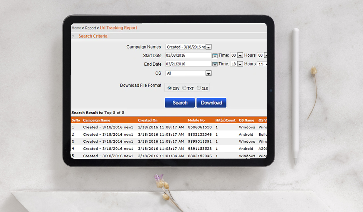Open the Campaign Names dropdown
This screenshot has height=212, width=363.
tap(209, 47)
